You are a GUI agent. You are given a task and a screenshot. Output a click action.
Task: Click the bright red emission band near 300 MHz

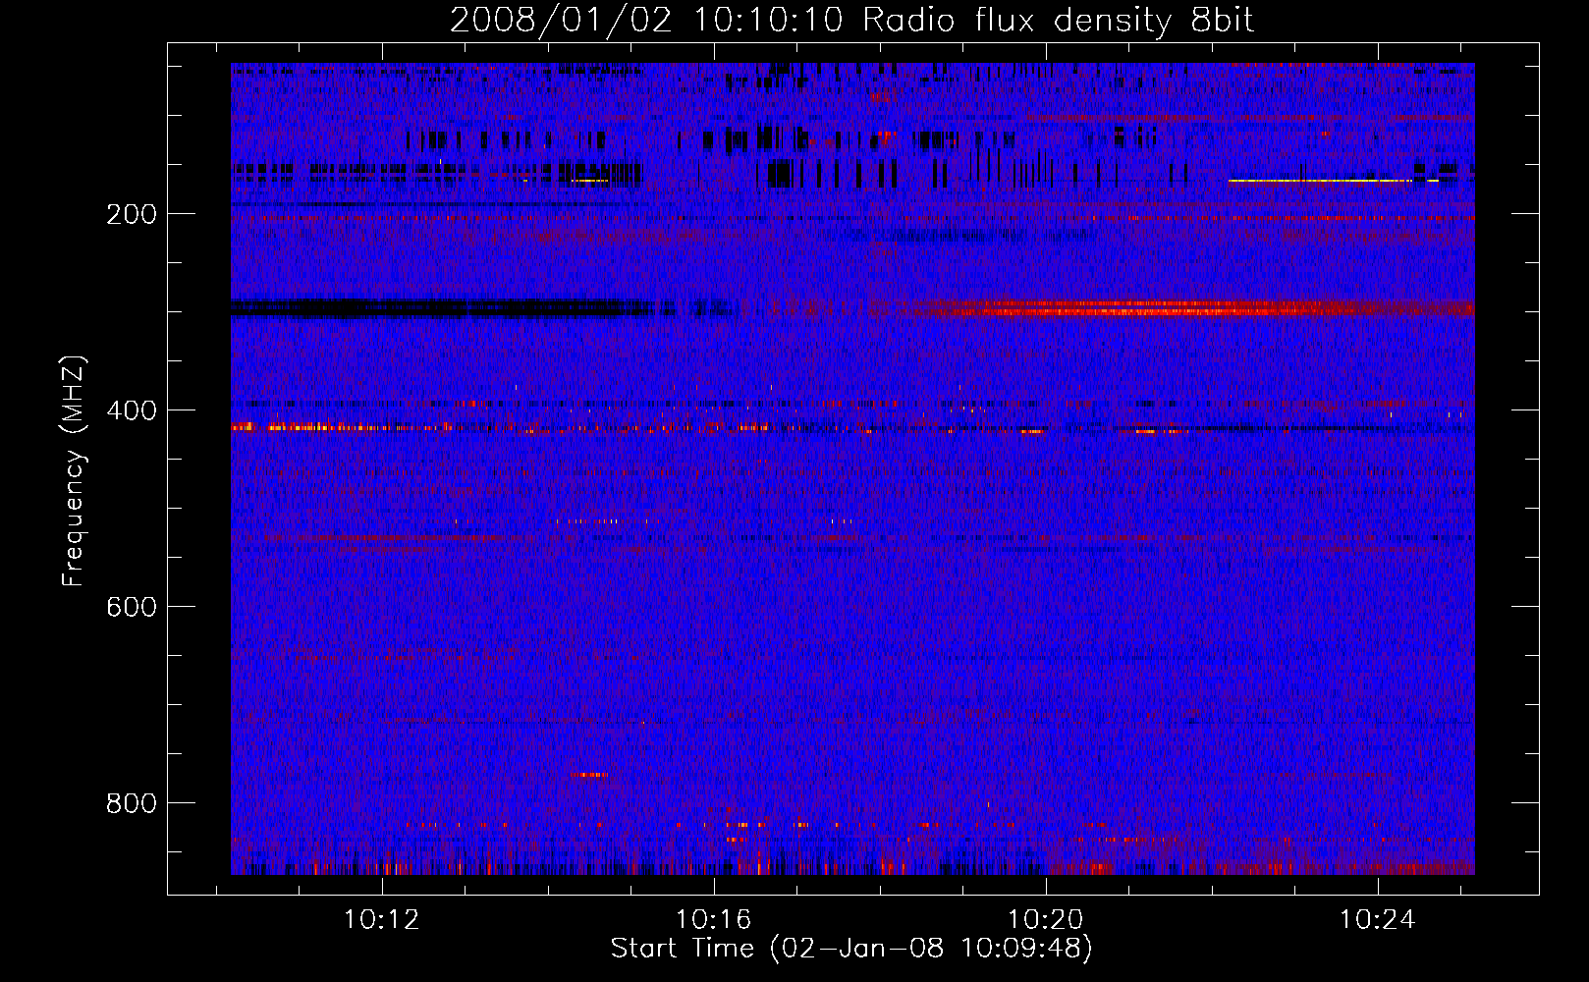1178,308
